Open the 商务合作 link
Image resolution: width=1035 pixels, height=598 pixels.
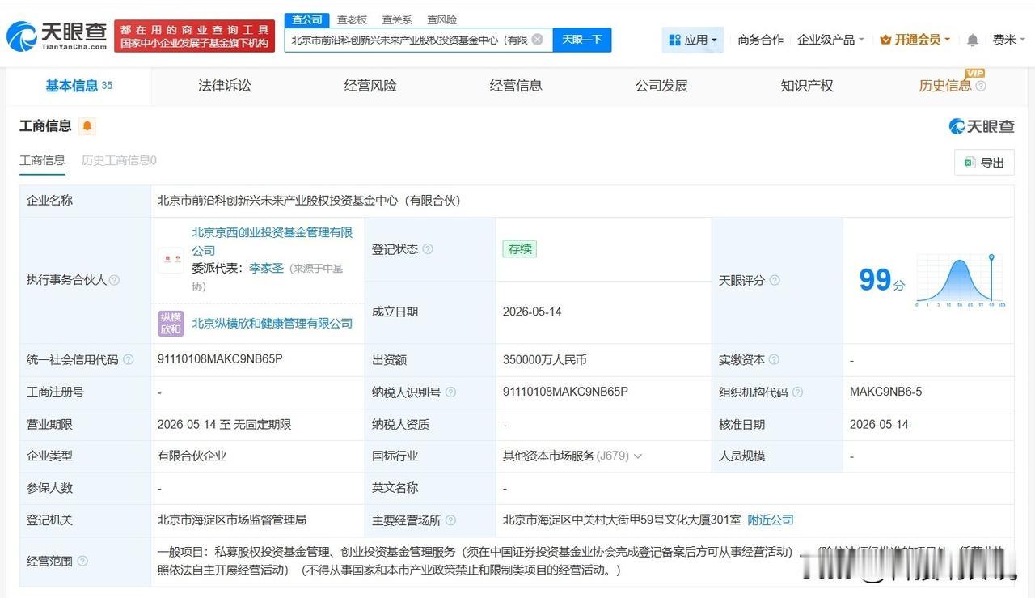760,40
